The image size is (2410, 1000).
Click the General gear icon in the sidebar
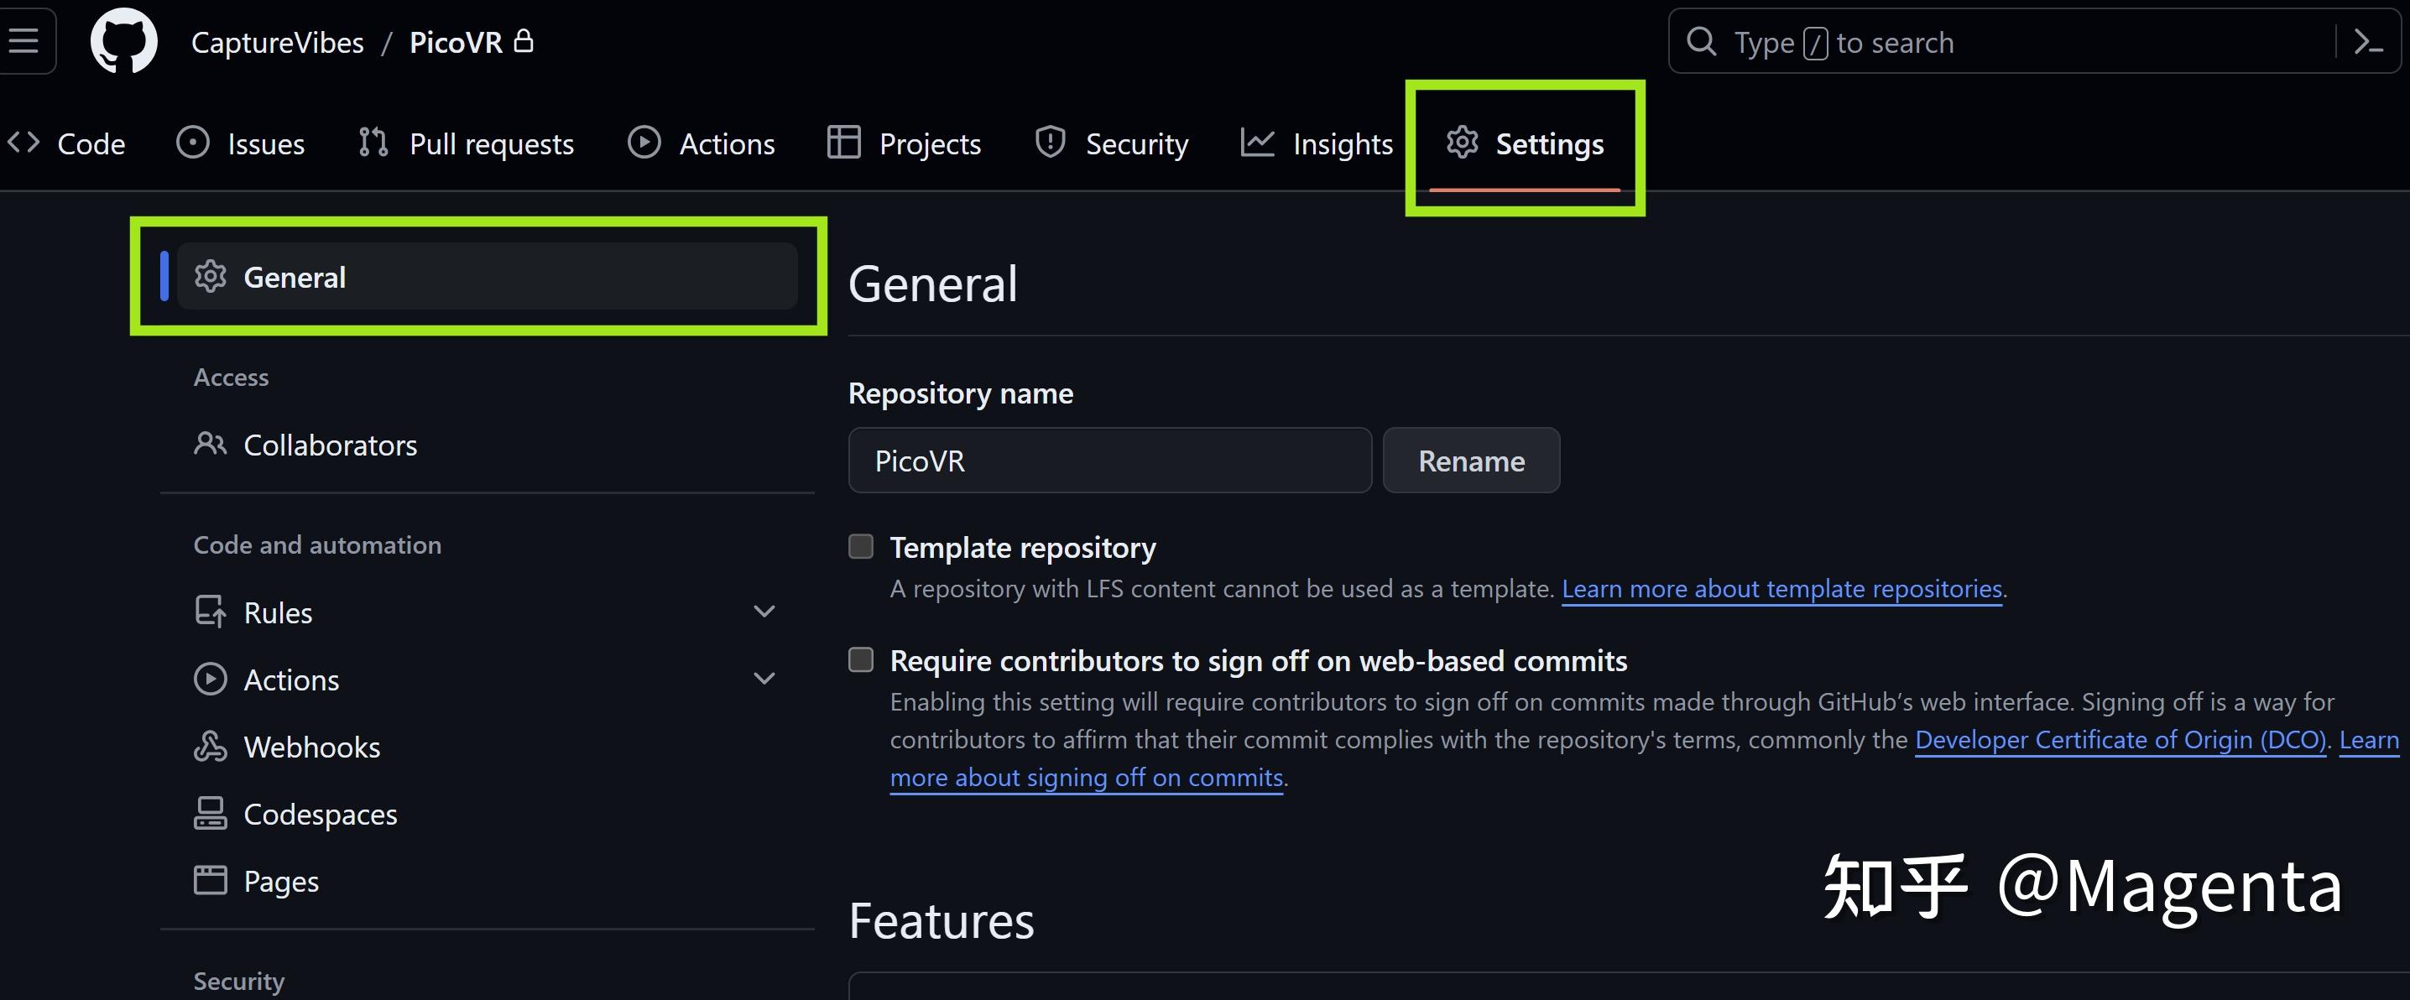click(211, 276)
